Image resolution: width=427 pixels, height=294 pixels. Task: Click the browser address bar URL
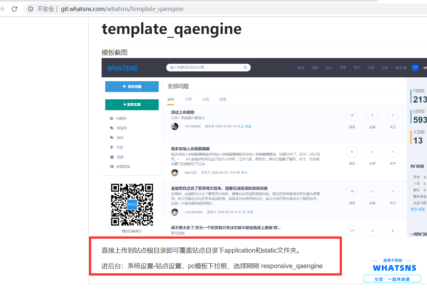click(x=122, y=9)
